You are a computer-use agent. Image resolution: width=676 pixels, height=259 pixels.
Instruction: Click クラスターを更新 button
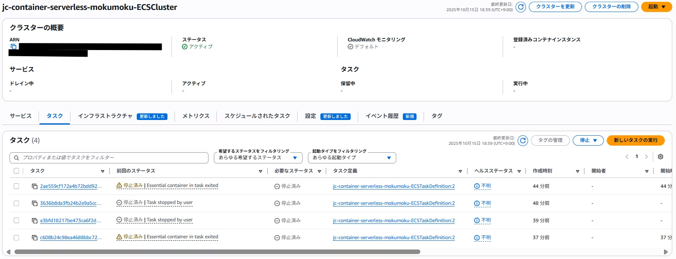click(555, 7)
